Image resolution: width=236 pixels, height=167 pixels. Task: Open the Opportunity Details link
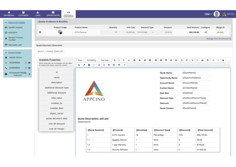pyautogui.click(x=16, y=23)
